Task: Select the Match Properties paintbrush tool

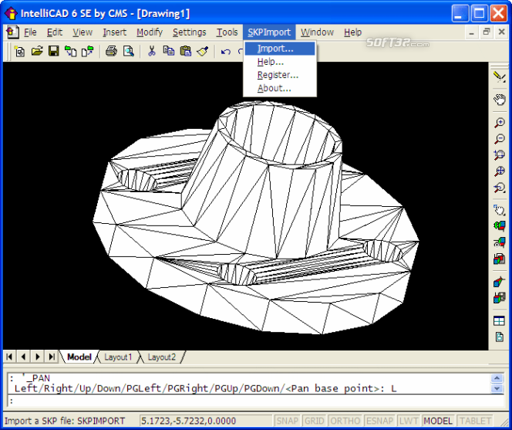Action: (203, 51)
